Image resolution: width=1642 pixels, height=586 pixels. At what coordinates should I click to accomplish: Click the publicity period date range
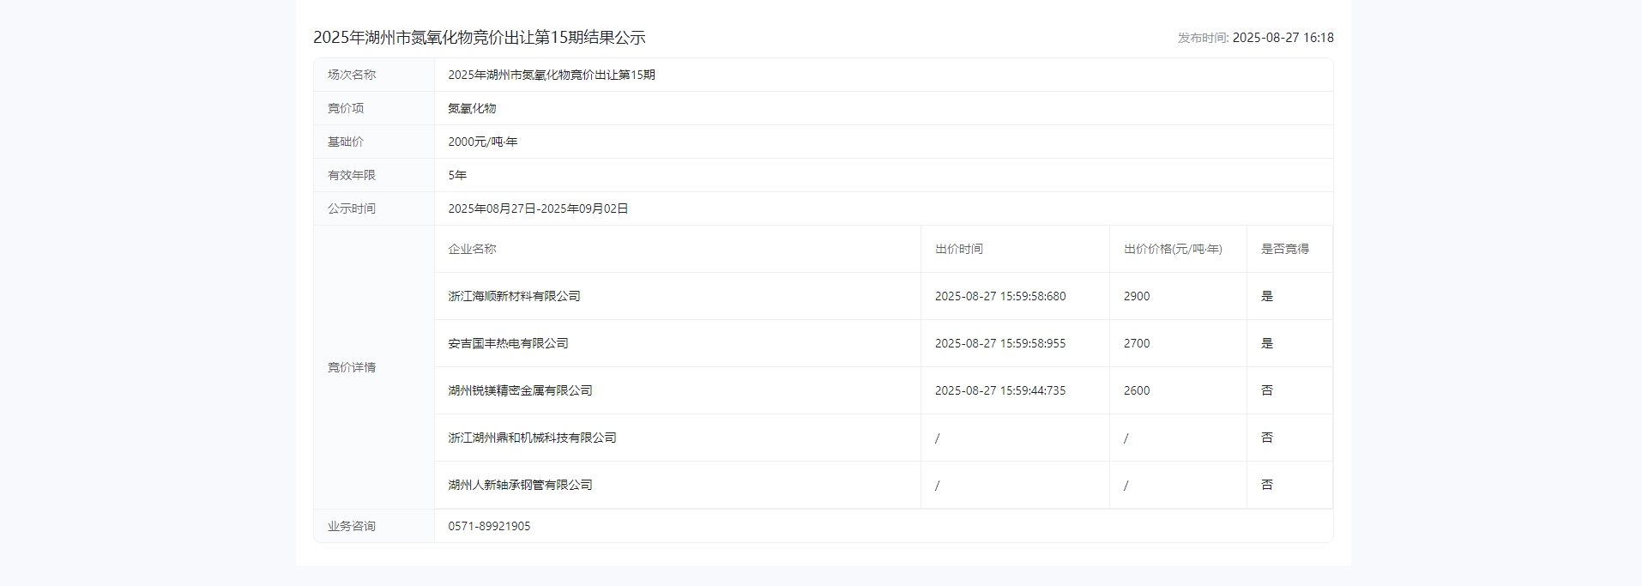pyautogui.click(x=538, y=208)
